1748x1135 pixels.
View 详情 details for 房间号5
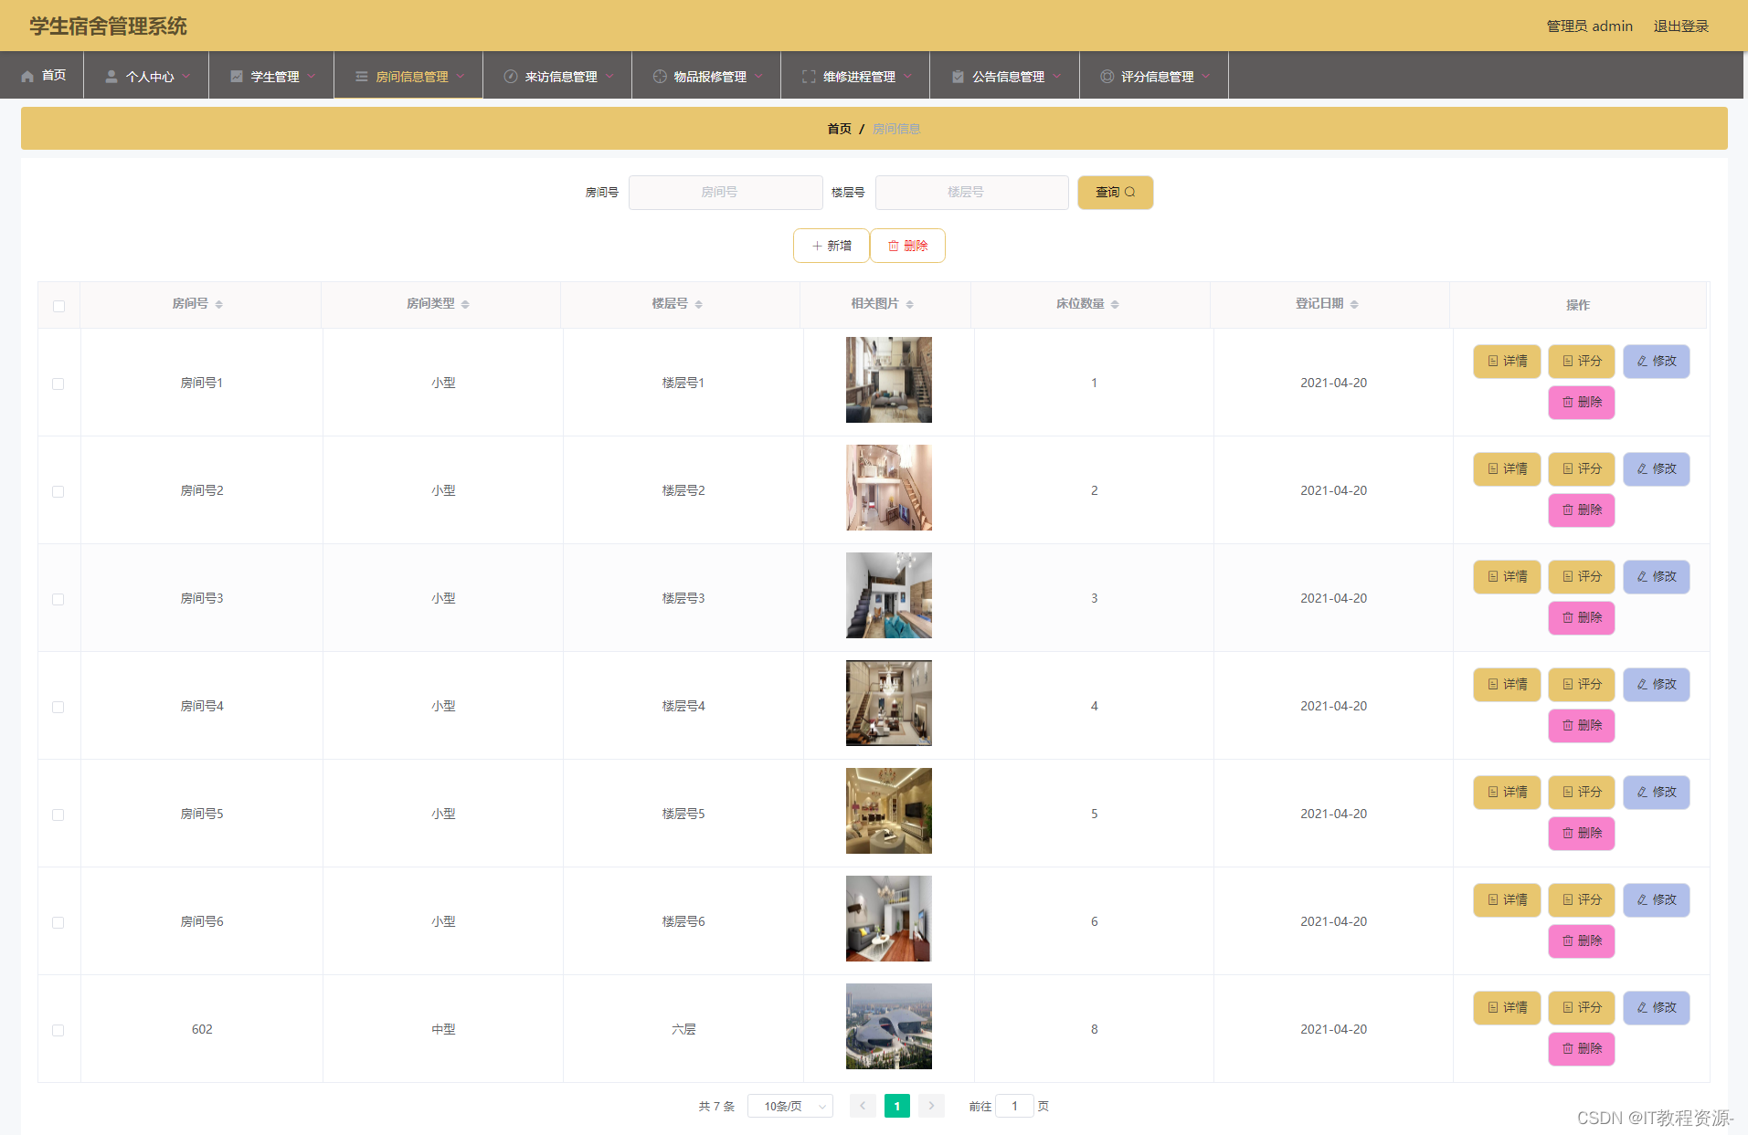click(1506, 793)
